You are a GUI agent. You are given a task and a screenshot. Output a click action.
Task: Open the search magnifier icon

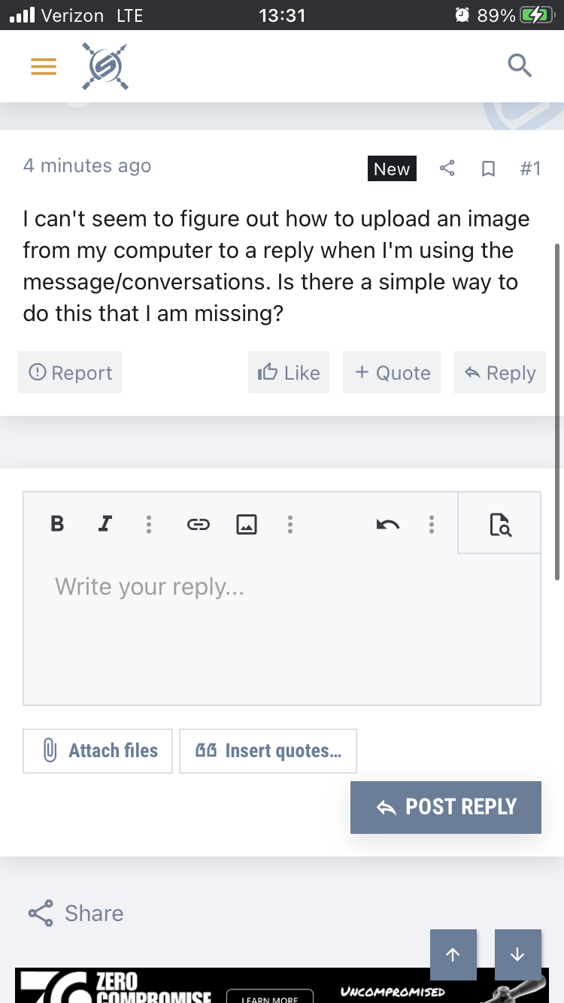520,66
